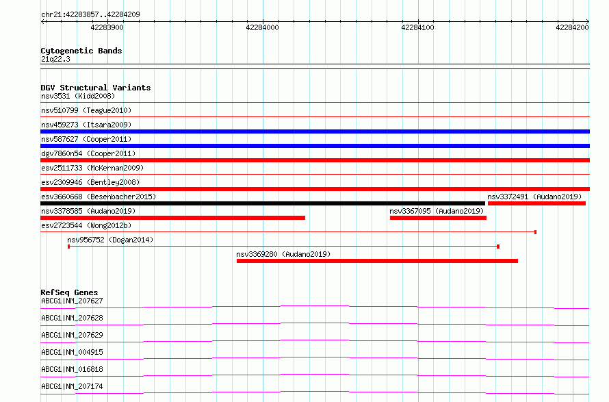Click the red bar under nsv3372491
Screen dimensions: 609x402
pos(536,203)
